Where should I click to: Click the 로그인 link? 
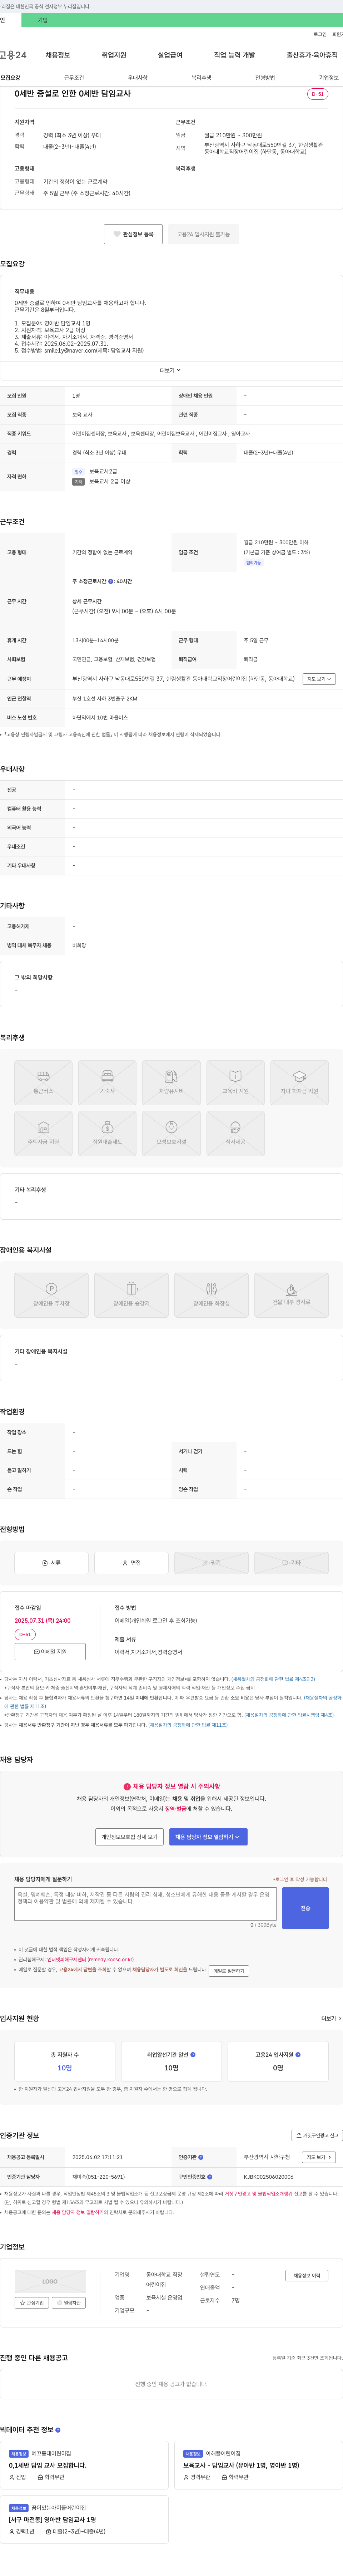(320, 34)
